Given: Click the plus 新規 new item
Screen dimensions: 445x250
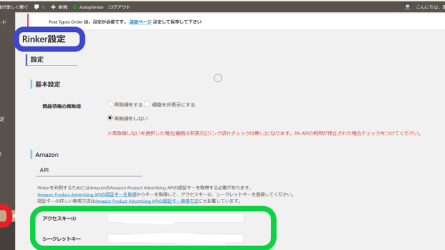Looking at the screenshot, I should coord(59,7).
